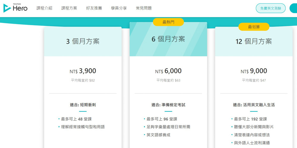Select the 3 個月方案 plan header
Image resolution: width=297 pixels, height=148 pixels.
click(83, 42)
